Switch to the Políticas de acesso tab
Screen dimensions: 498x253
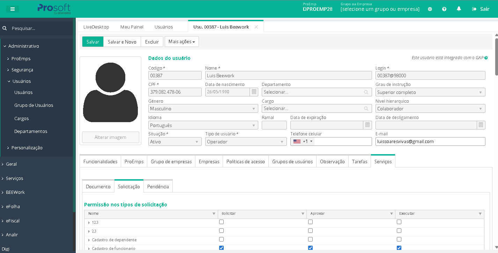tap(245, 161)
